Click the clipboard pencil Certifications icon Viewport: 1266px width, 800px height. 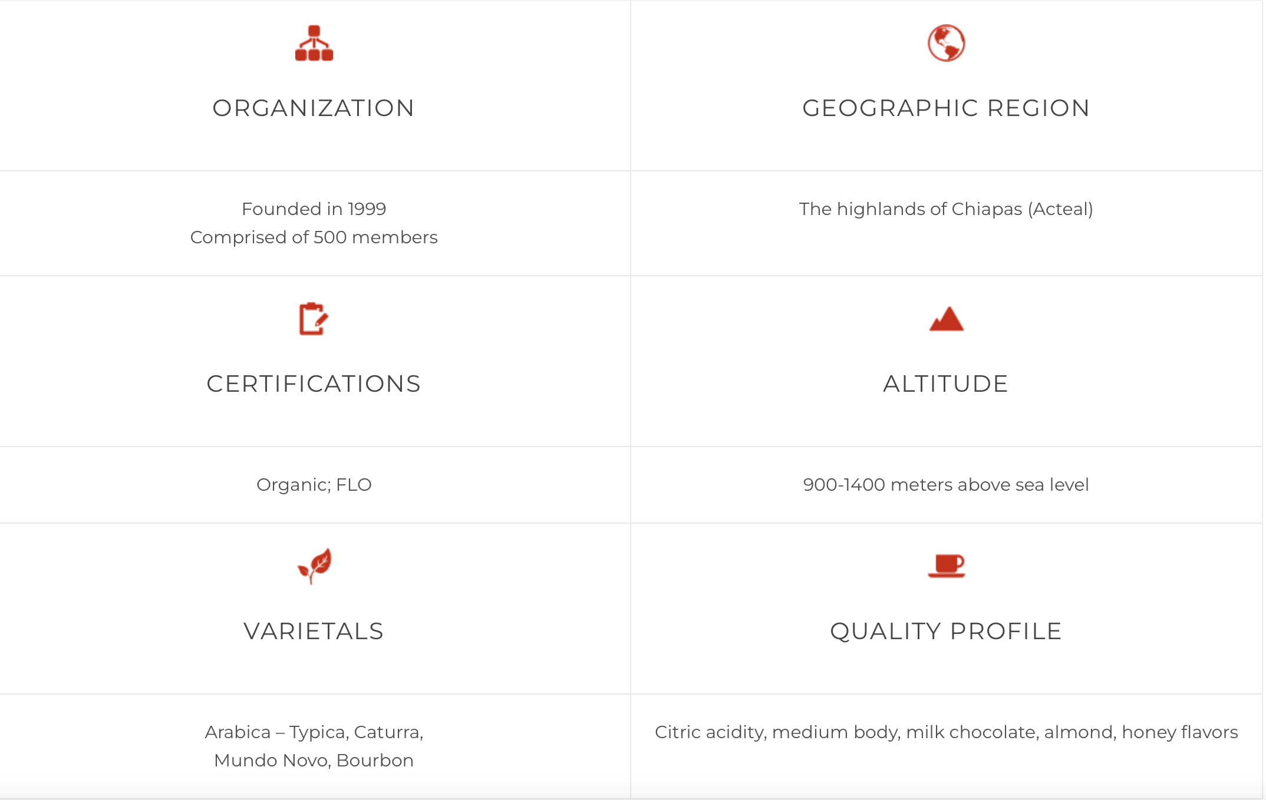[314, 319]
